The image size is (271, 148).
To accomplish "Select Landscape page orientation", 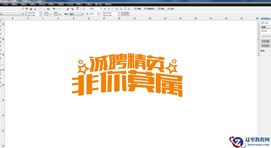I will pyautogui.click(x=51, y=14).
